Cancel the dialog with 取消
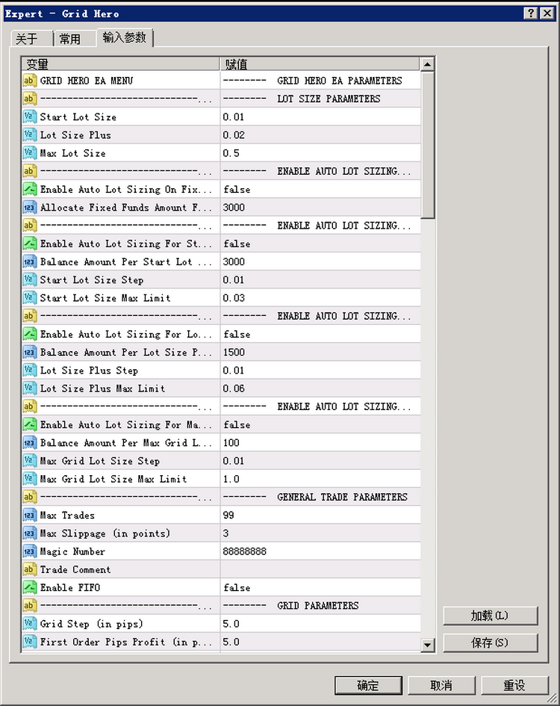This screenshot has width=560, height=706. [441, 685]
